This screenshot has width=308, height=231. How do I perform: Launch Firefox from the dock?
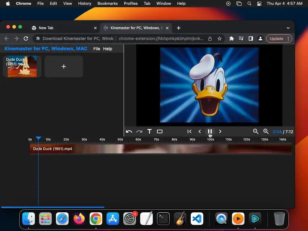tap(79, 219)
